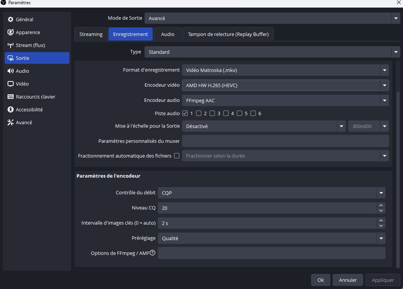Switch to the Streaming tab
Image resolution: width=403 pixels, height=289 pixels.
click(x=91, y=34)
